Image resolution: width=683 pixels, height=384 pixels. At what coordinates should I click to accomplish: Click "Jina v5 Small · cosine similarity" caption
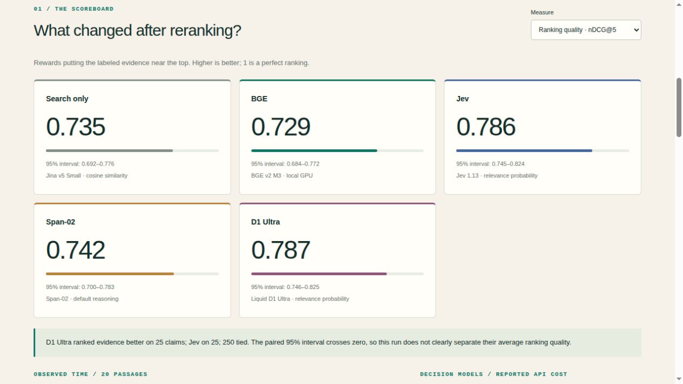(x=87, y=176)
